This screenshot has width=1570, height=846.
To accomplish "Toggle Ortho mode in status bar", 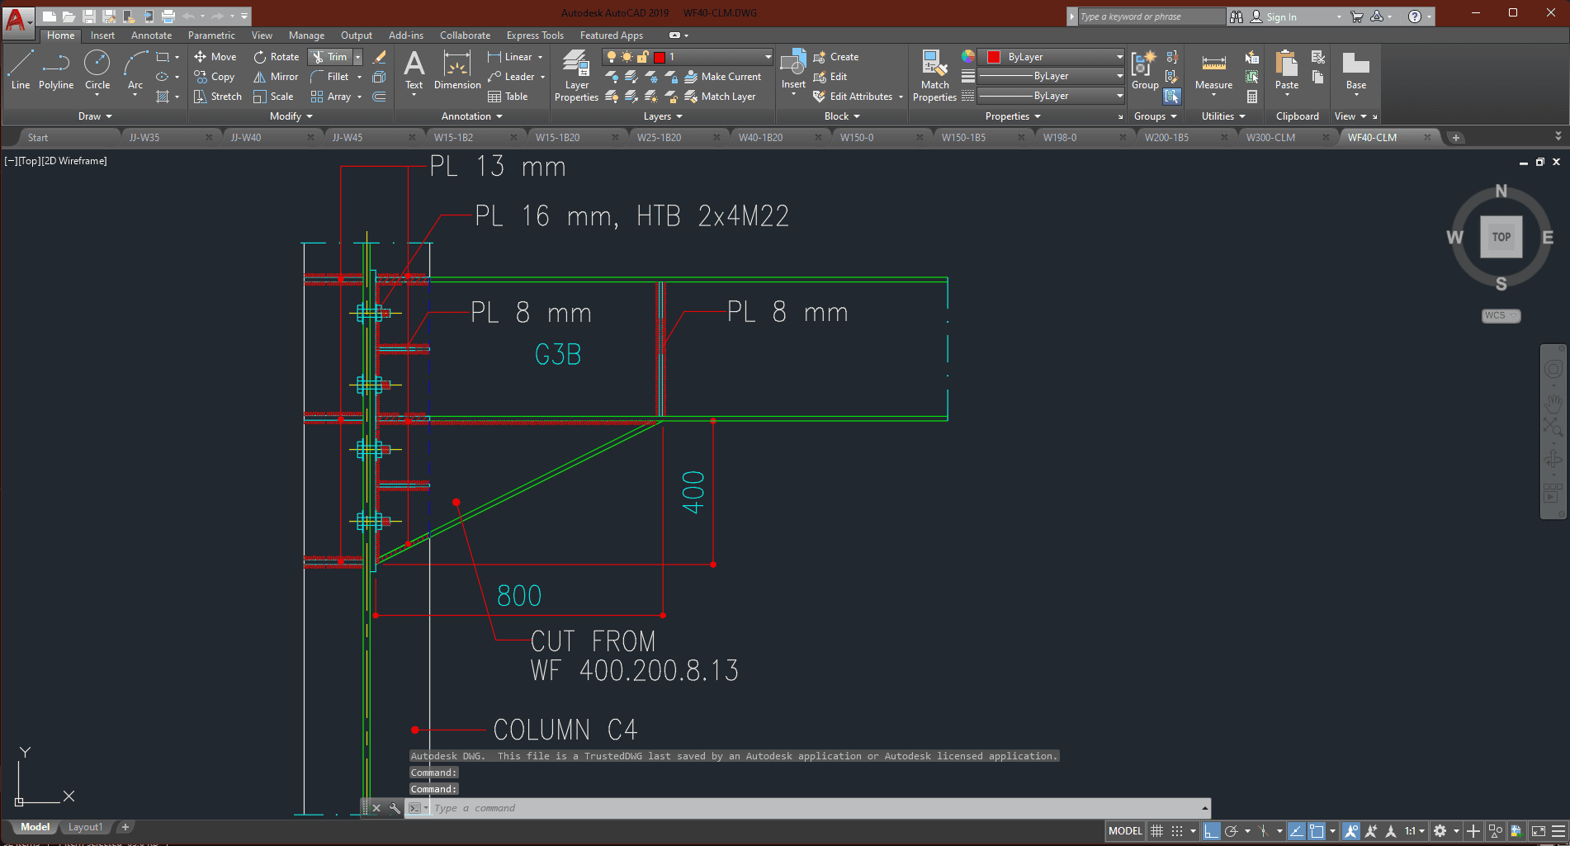I will pyautogui.click(x=1211, y=831).
